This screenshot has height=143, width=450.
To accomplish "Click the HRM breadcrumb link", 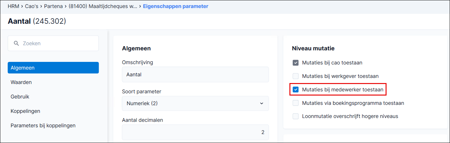I will pos(13,6).
